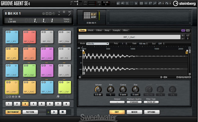Solo the F1 8BT_1_Clp2 pad

click(27, 65)
